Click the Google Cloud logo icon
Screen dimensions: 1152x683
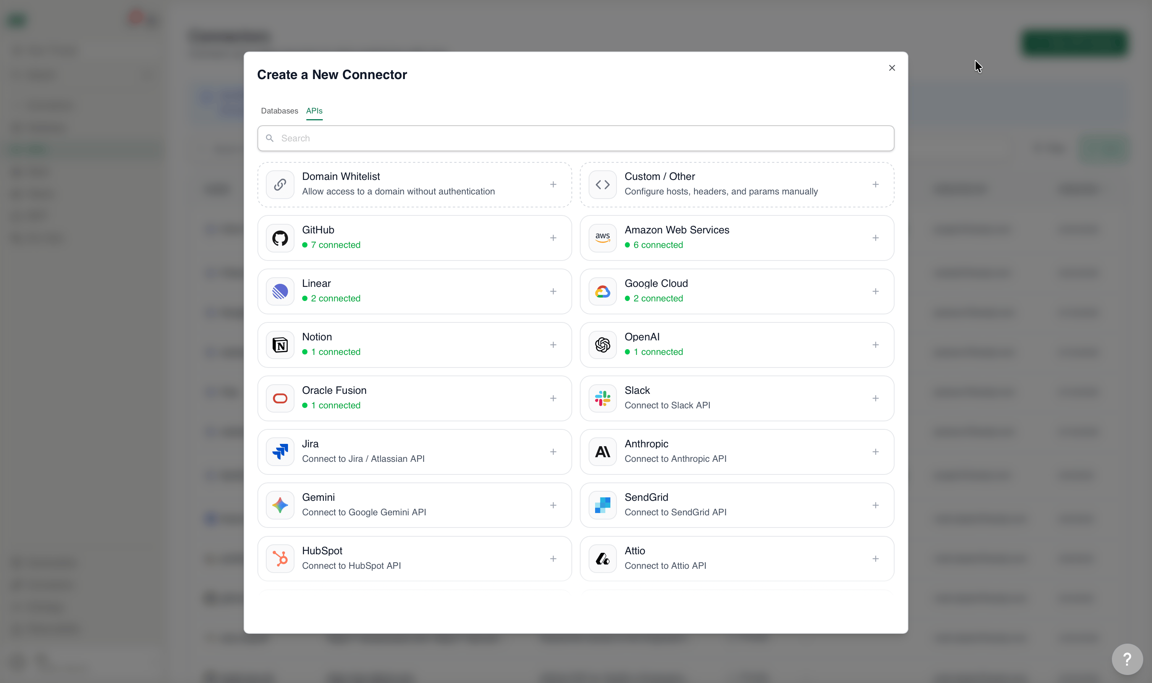[x=603, y=291]
